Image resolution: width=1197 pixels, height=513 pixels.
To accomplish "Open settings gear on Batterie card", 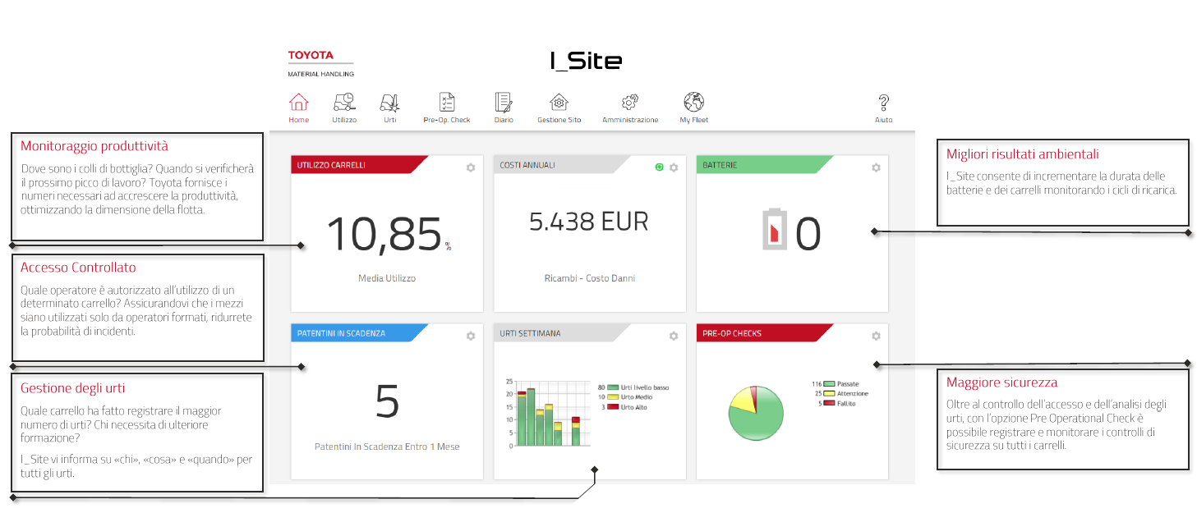I will pyautogui.click(x=876, y=167).
